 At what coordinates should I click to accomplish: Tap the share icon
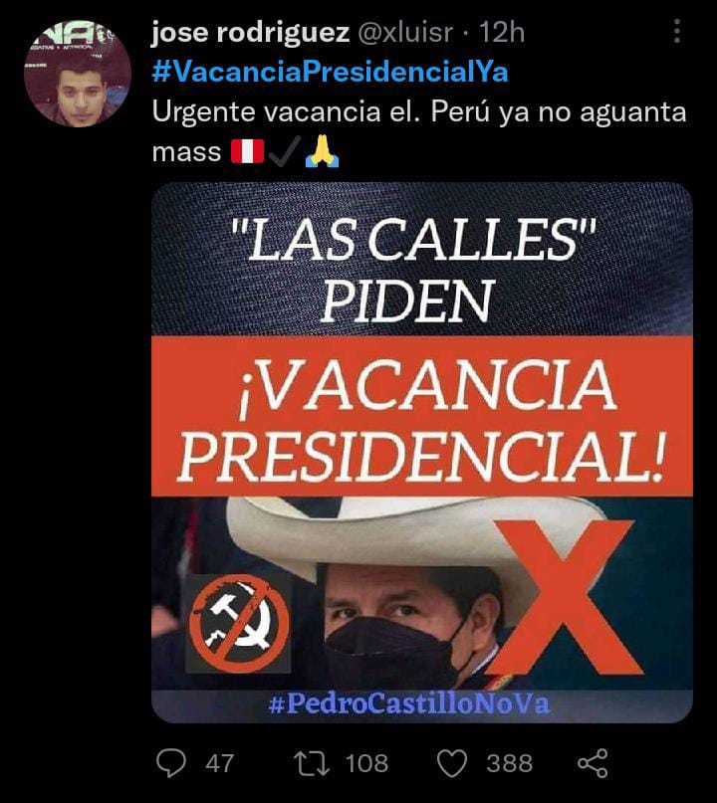(593, 763)
